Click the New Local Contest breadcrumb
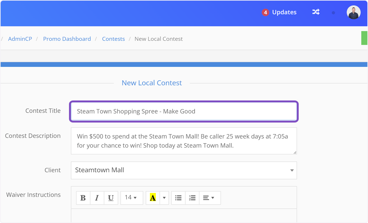This screenshot has width=368, height=223. coord(159,39)
